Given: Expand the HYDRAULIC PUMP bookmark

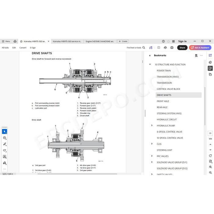Looking at the screenshot, I should pos(152,125).
